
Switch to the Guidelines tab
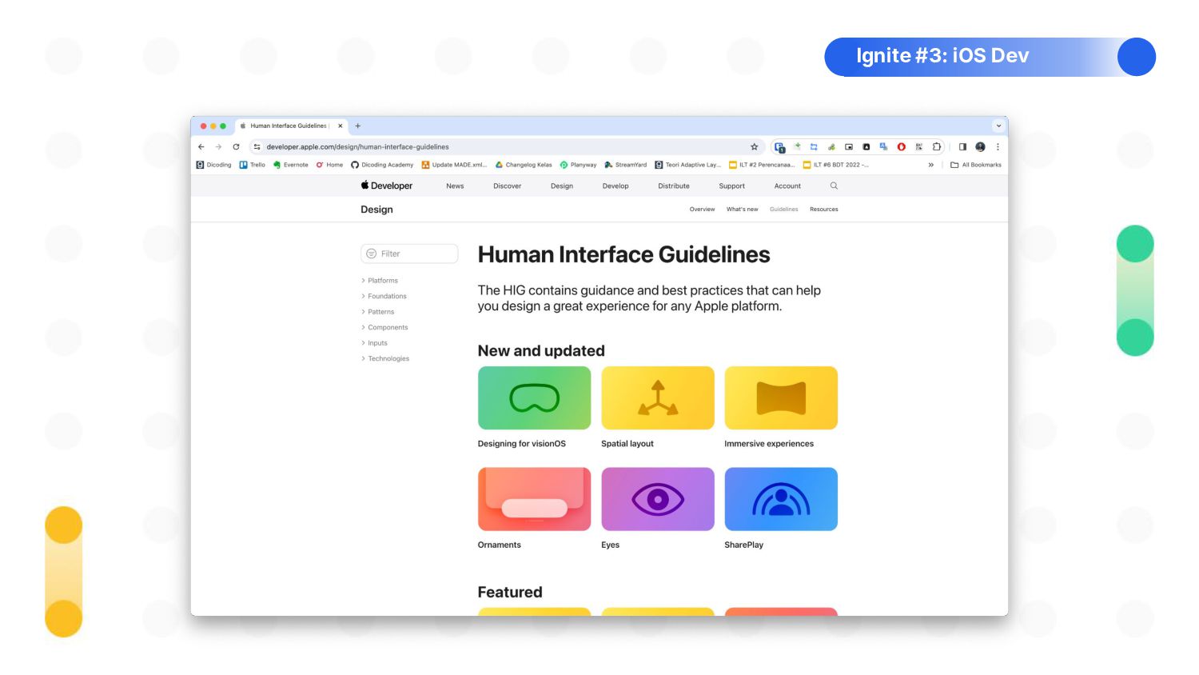784,210
